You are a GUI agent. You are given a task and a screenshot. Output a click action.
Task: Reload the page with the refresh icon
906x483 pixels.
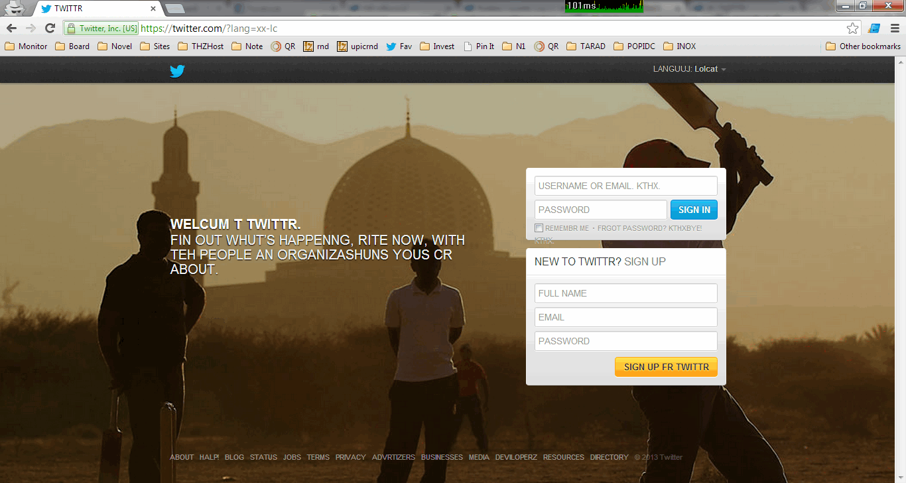(50, 28)
